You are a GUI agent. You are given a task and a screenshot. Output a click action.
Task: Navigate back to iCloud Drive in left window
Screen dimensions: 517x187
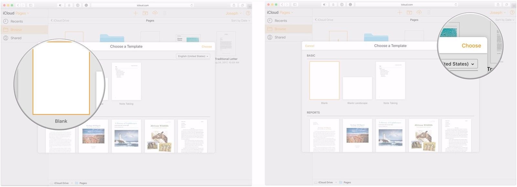60,21
